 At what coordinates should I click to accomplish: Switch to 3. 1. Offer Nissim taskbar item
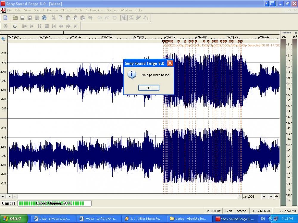144,219
